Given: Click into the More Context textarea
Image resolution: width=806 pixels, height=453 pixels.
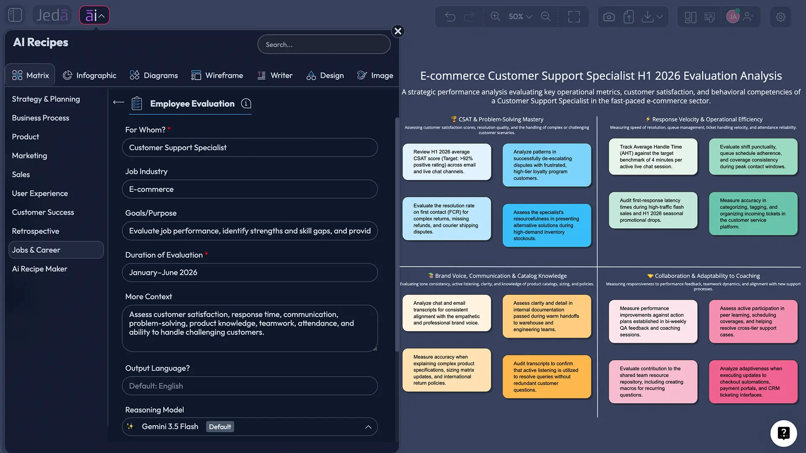Looking at the screenshot, I should click(250, 328).
